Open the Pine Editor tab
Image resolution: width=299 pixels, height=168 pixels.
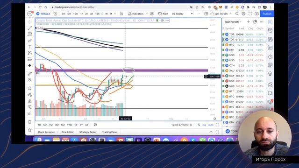67,132
